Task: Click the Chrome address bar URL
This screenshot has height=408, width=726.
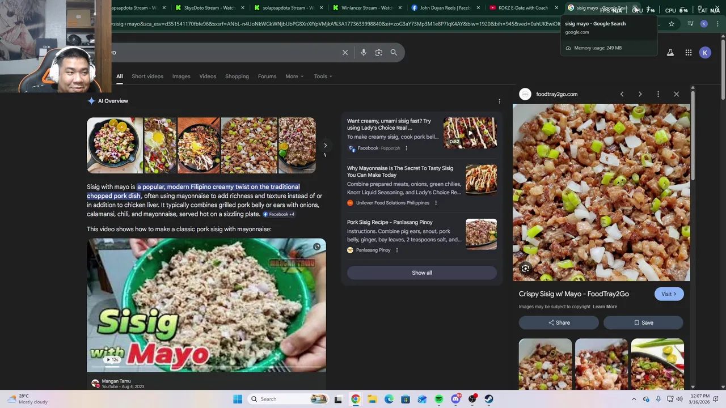Action: (x=335, y=24)
